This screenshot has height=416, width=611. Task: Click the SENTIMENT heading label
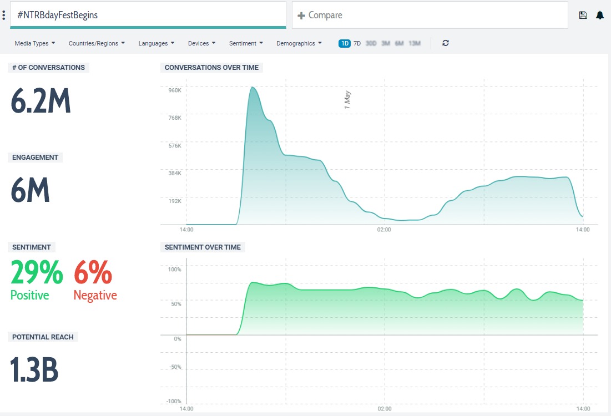(32, 247)
